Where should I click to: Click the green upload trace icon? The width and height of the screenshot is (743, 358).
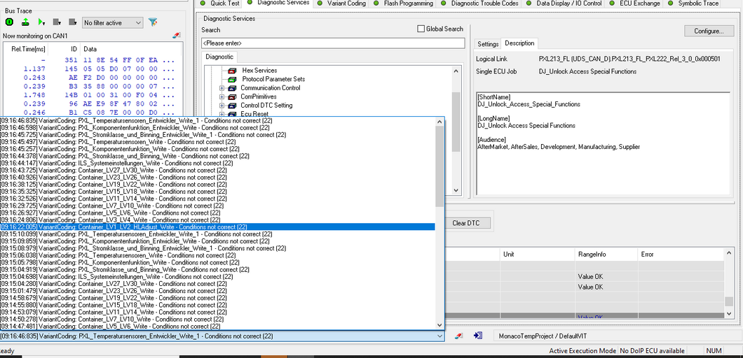25,22
